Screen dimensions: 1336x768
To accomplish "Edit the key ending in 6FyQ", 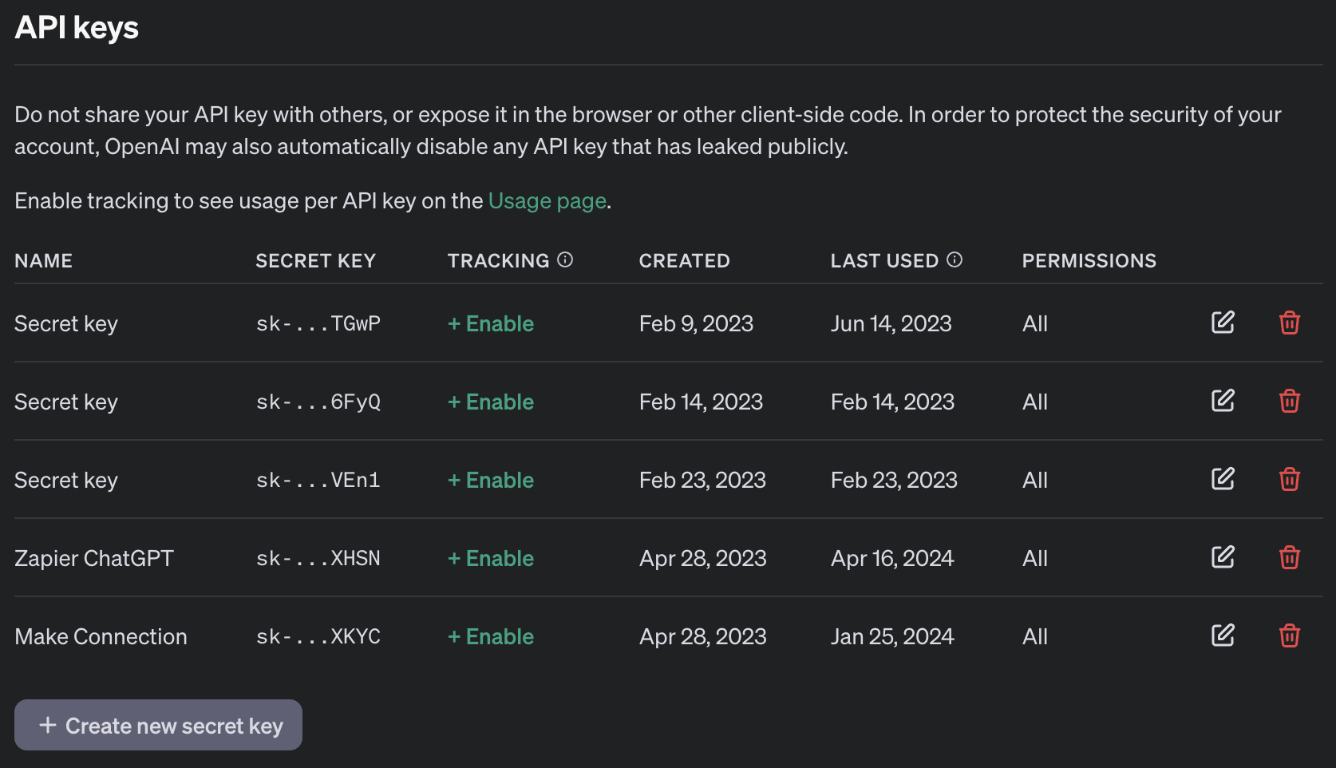I will coord(1223,401).
